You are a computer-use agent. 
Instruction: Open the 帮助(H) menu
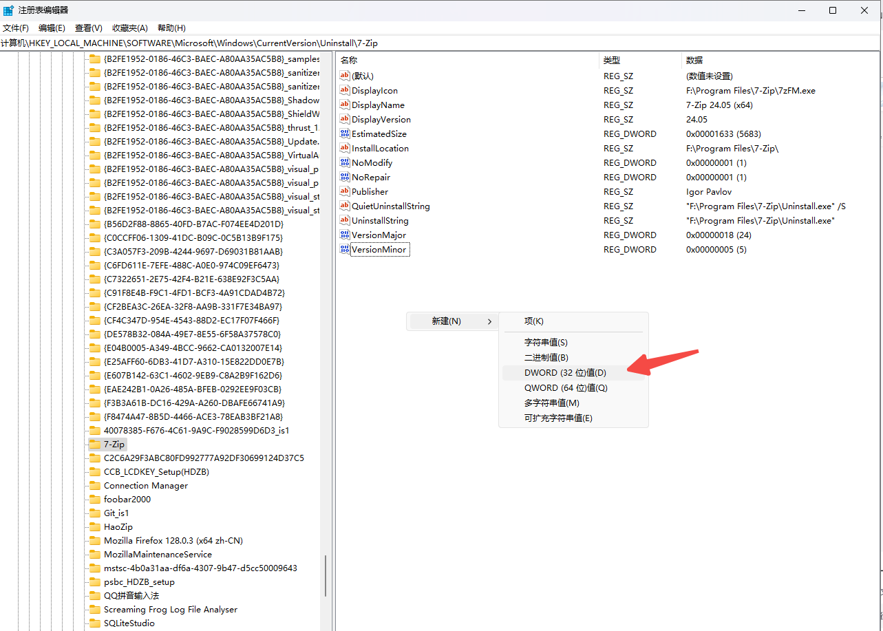click(x=171, y=28)
